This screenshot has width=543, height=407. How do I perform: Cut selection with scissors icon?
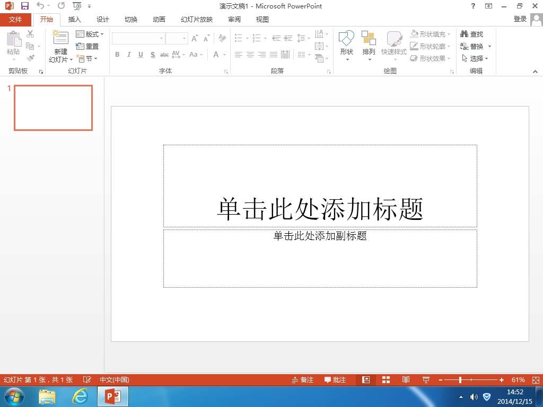pos(30,34)
